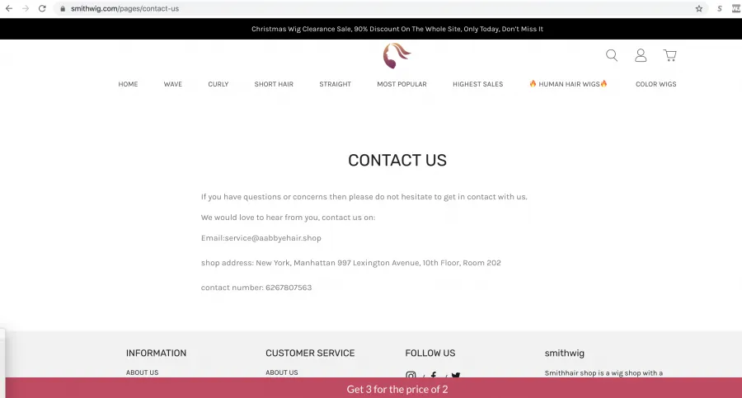Go back with browser back arrow

tap(9, 8)
